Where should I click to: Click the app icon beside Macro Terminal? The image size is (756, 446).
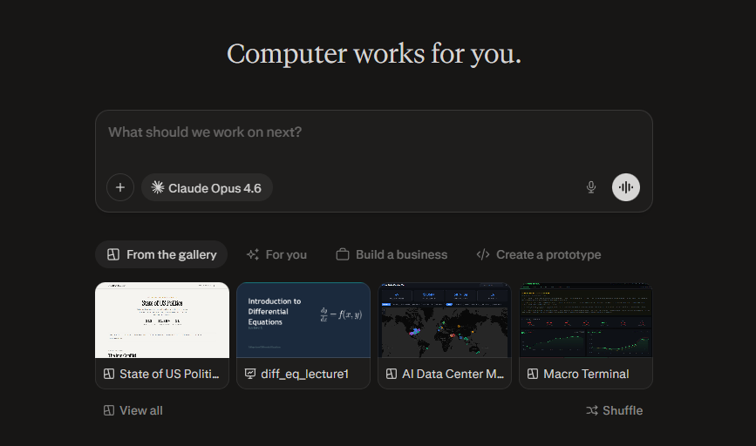(533, 374)
